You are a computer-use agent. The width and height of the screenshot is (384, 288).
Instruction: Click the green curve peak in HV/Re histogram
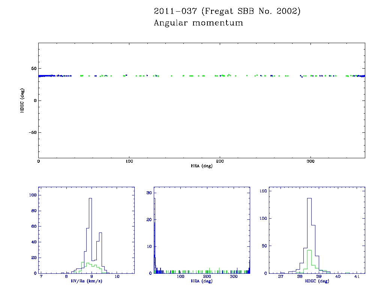88,263
